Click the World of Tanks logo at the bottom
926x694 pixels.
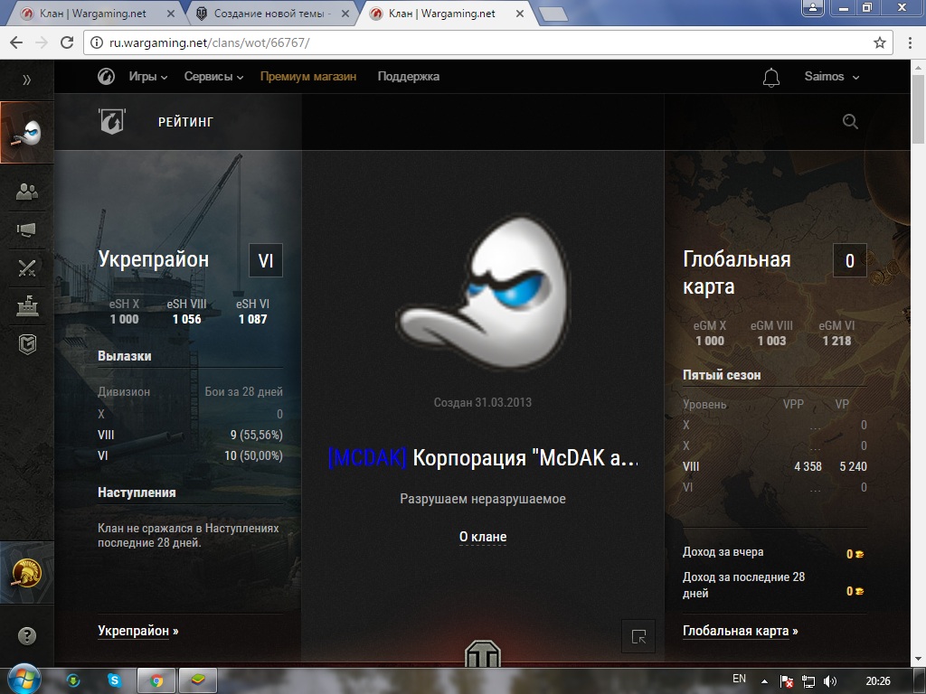coord(483,654)
